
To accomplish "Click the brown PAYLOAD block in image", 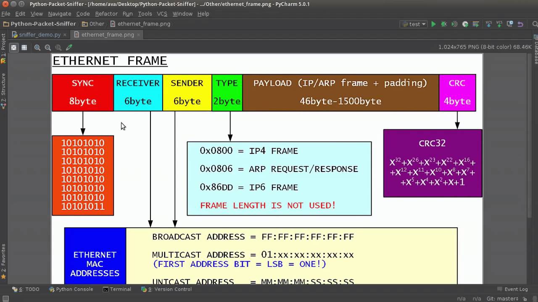I will pyautogui.click(x=340, y=93).
